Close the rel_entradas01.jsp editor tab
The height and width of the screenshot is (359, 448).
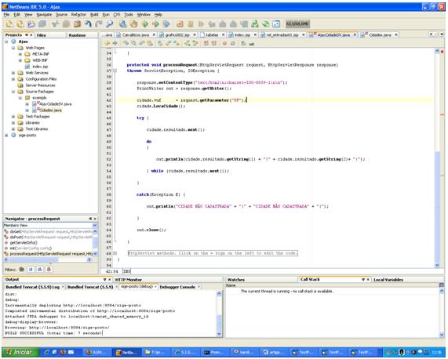click(304, 34)
